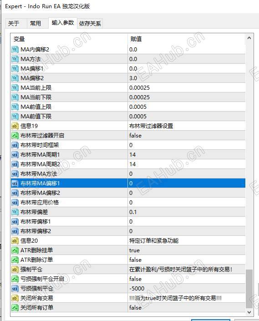259x321 pixels.
Task: Click the string icon beside 关闭所有交易
Action: [15, 298]
